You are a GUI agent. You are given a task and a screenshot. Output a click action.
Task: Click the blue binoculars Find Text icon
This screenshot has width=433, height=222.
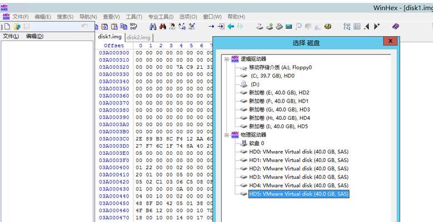(x=153, y=27)
